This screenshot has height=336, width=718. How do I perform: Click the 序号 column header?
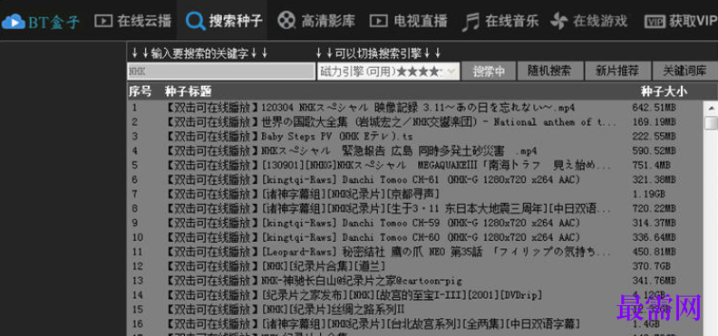tap(140, 91)
